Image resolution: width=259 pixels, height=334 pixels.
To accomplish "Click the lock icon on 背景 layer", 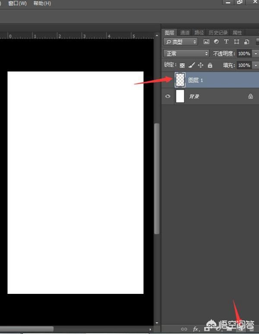I will 250,96.
